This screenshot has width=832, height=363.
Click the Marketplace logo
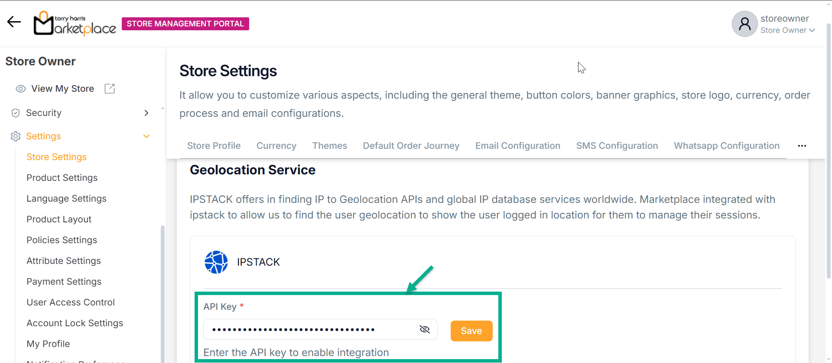coord(75,23)
